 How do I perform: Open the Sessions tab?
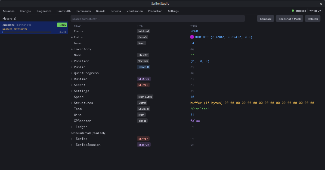tap(9, 11)
